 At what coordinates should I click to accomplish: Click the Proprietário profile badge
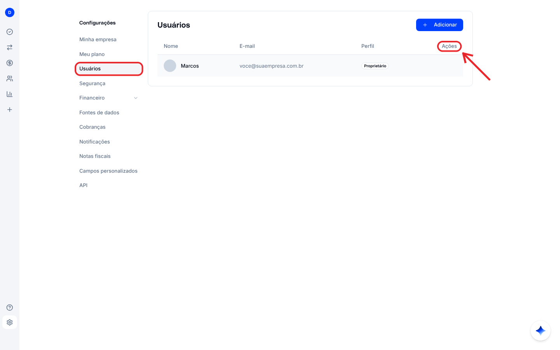coord(375,66)
